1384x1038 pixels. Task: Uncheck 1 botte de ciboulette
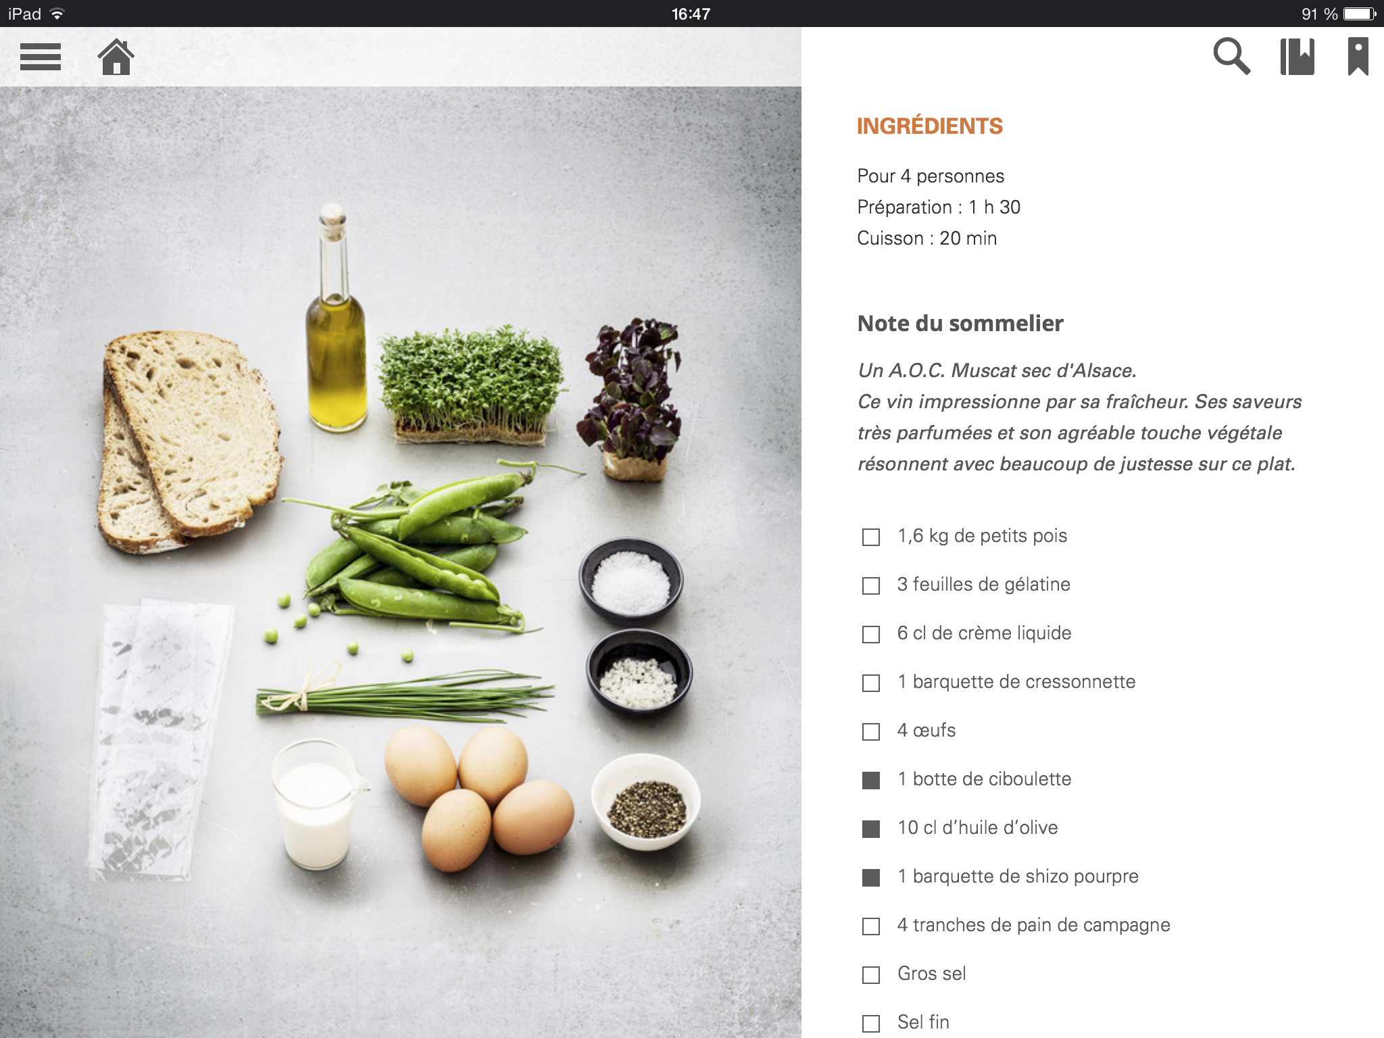pos(871,781)
